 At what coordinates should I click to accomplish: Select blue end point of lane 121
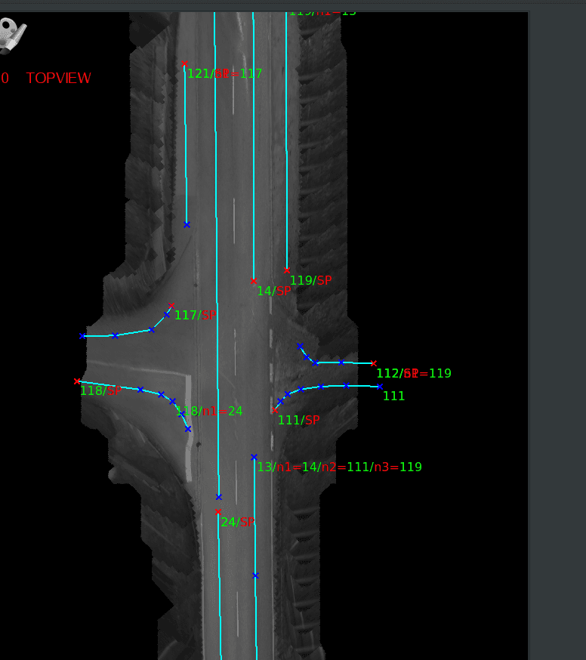tap(187, 225)
